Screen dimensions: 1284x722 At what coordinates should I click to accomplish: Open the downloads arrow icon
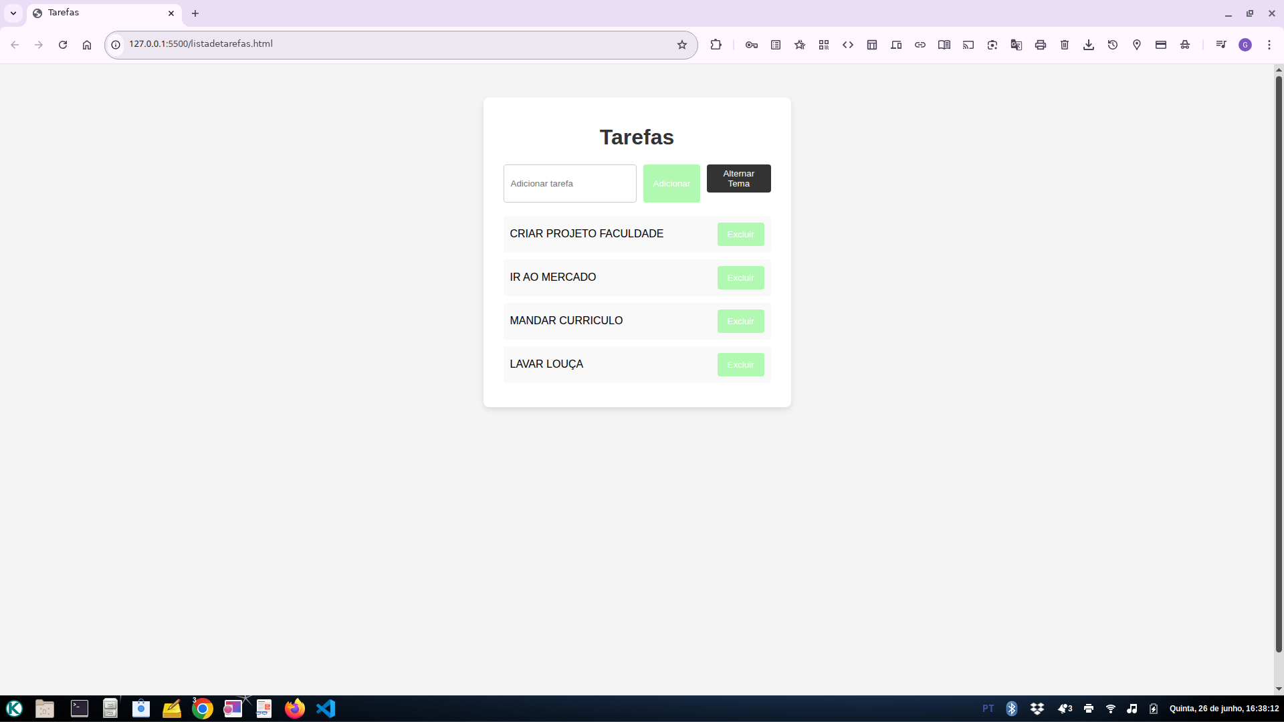point(1089,45)
